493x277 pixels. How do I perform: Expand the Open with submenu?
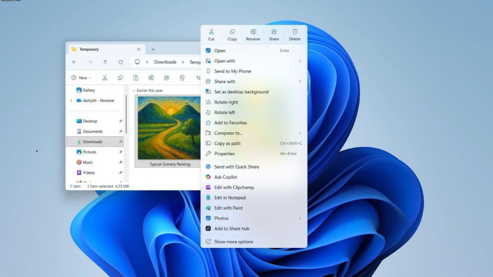point(254,61)
